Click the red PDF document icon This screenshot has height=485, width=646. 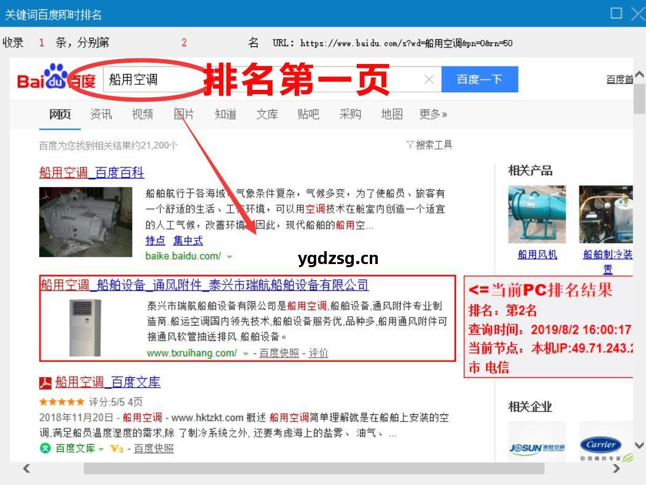point(46,383)
